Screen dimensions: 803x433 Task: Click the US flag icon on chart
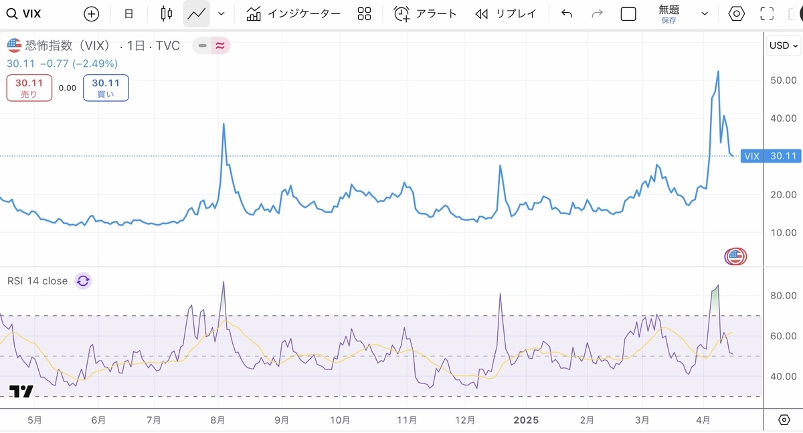pos(735,256)
